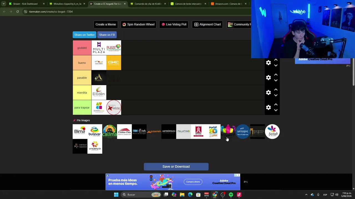Switch to the Amazon.com tab
Screen dimensions: 355x199
229,4
